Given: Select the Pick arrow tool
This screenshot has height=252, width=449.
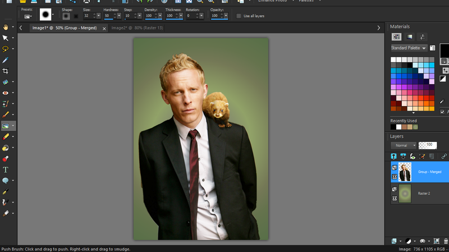Looking at the screenshot, I should click(x=6, y=38).
